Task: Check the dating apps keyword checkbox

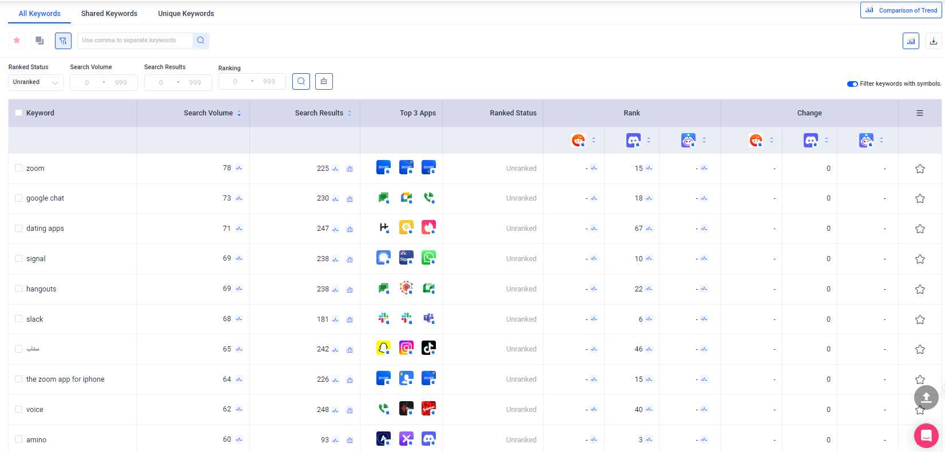Action: [18, 228]
